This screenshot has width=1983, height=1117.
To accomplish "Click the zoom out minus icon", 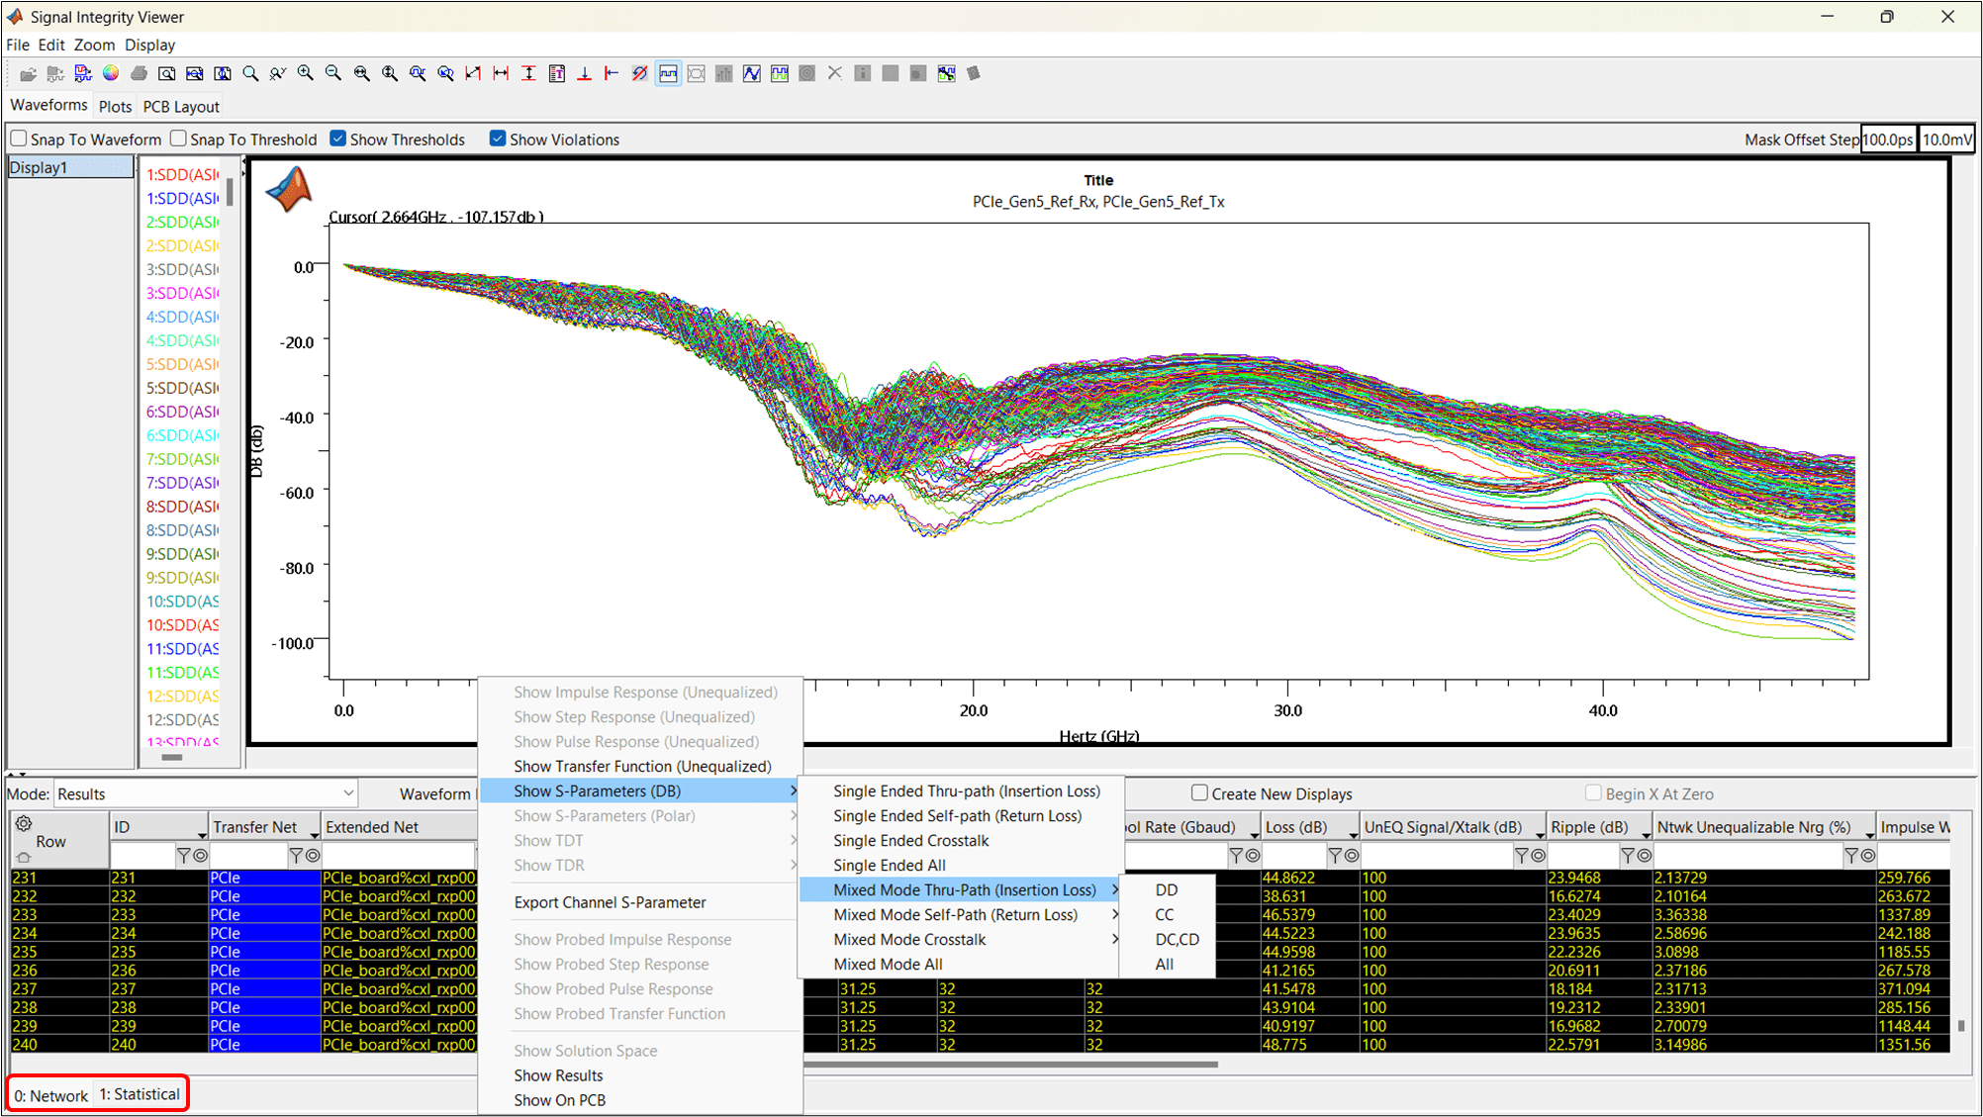I will [333, 73].
